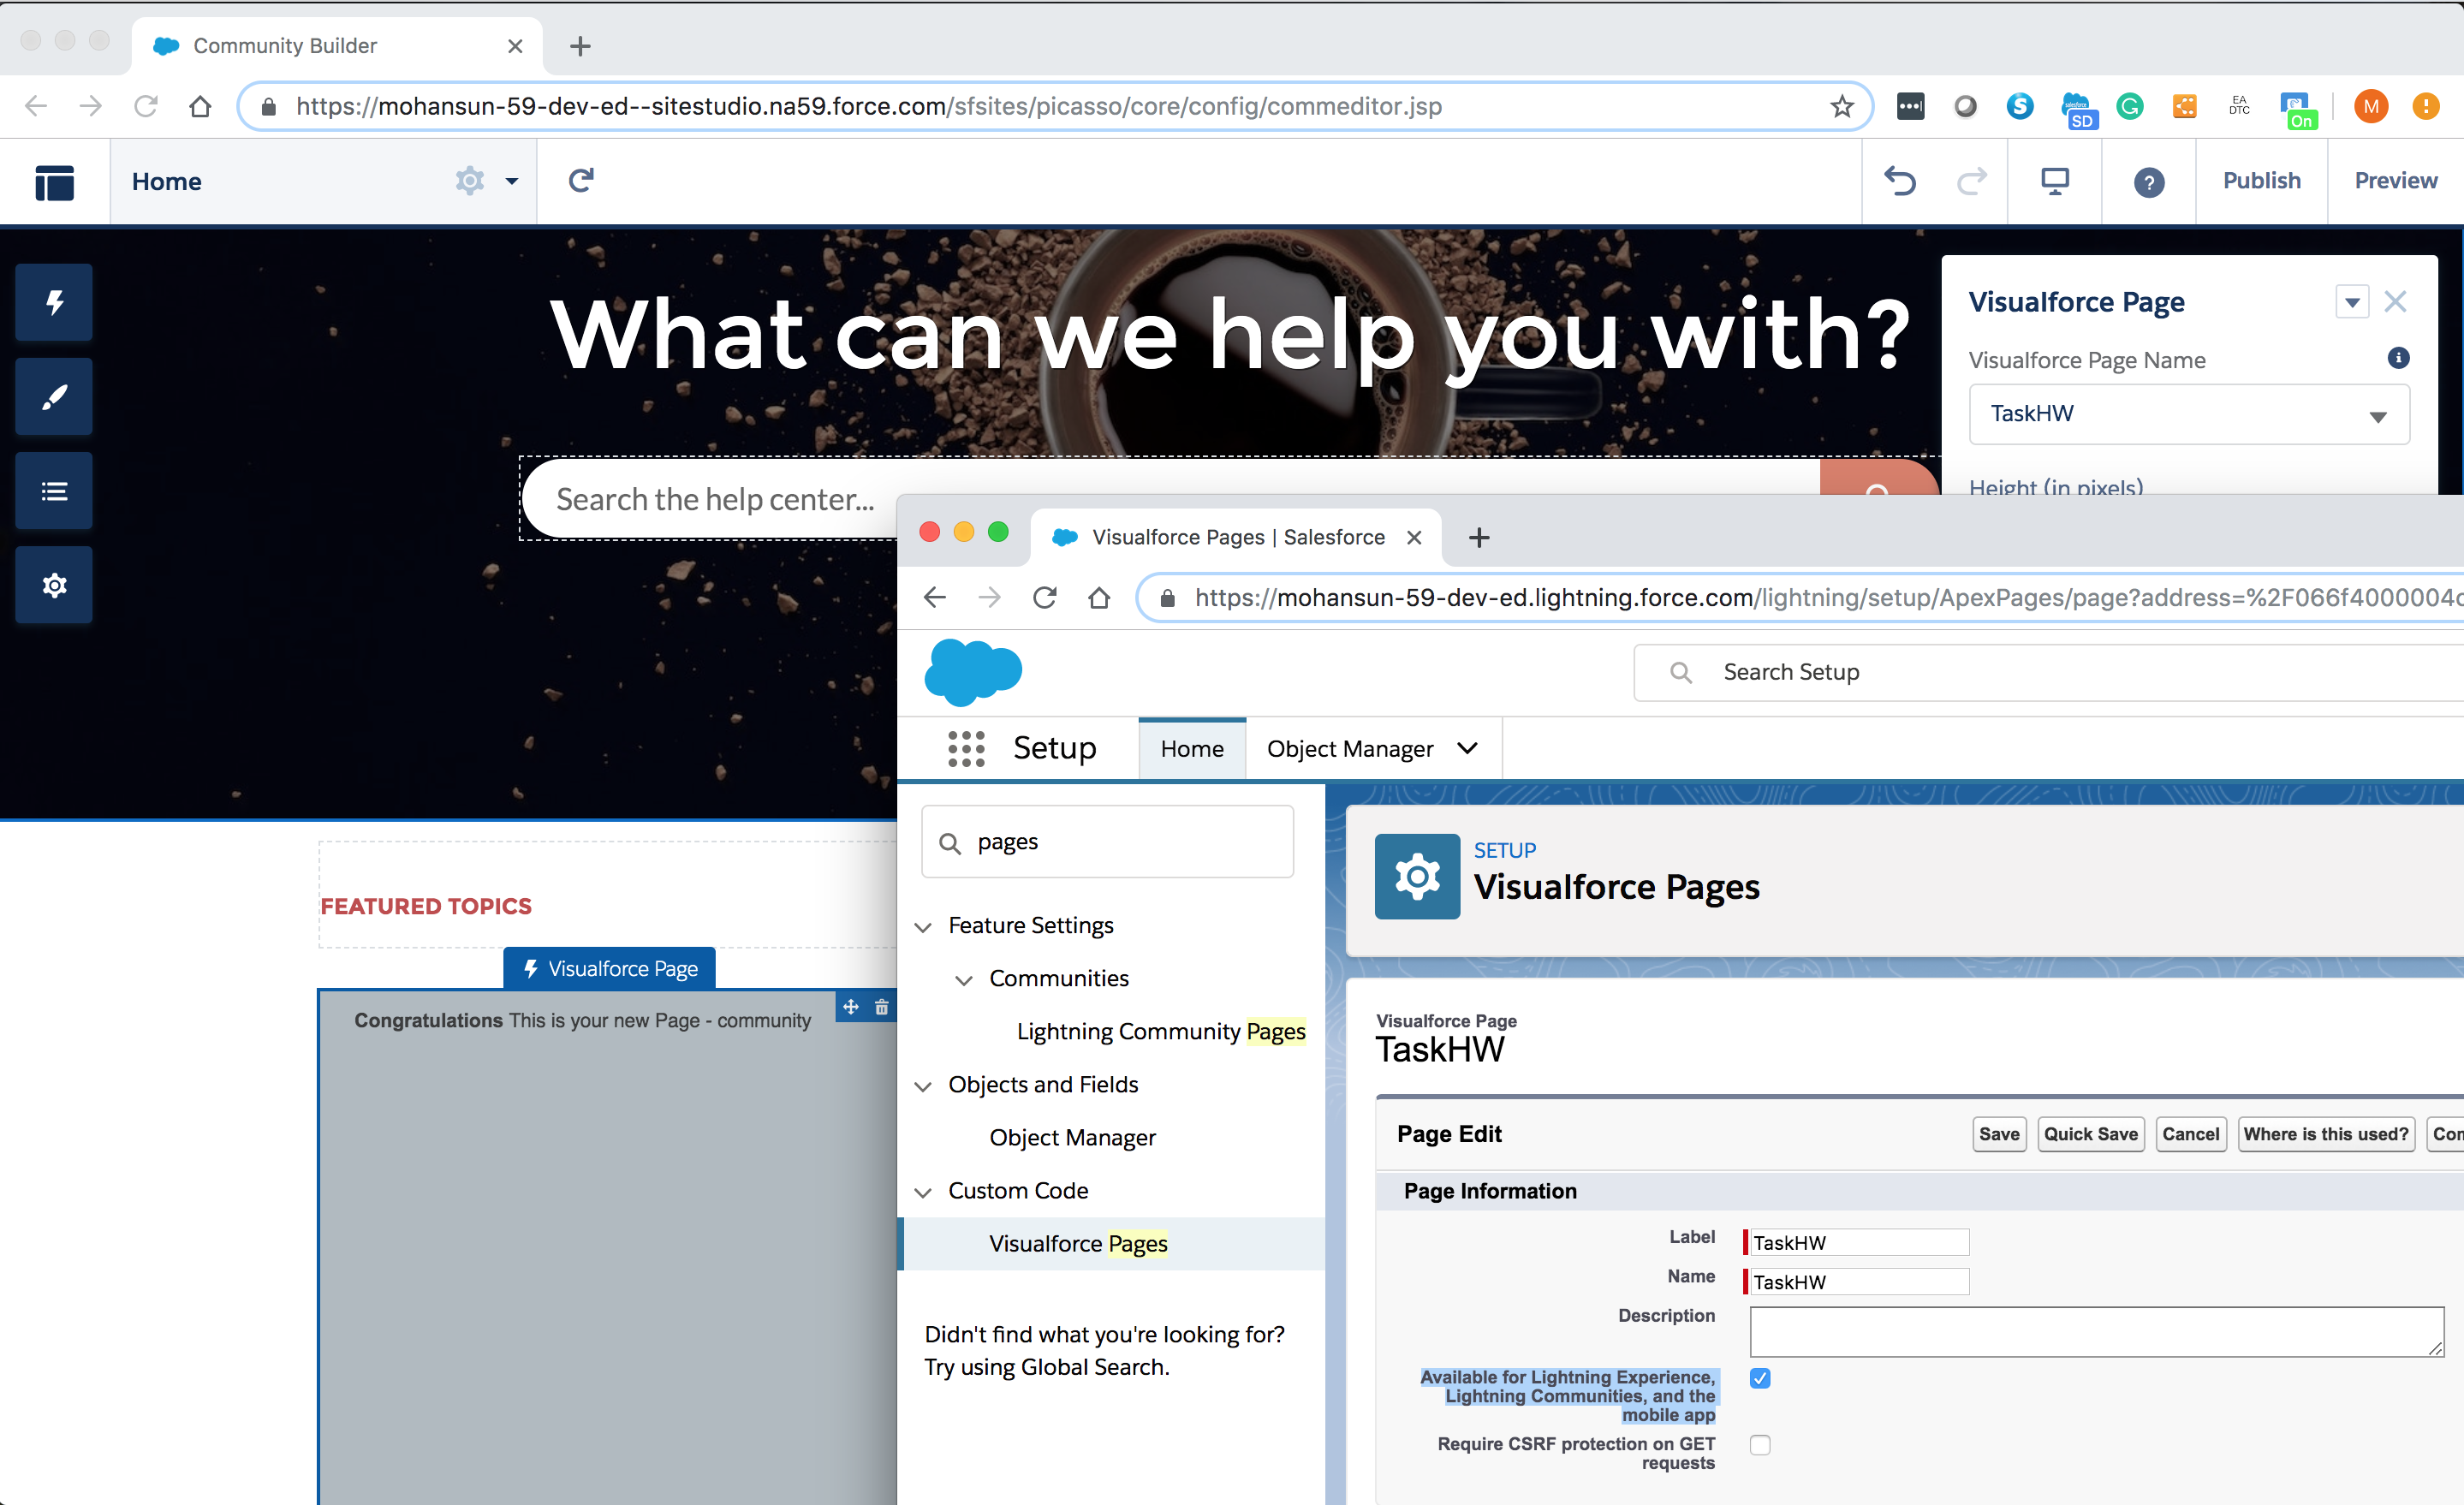Click the Quick Save button

click(2090, 1134)
